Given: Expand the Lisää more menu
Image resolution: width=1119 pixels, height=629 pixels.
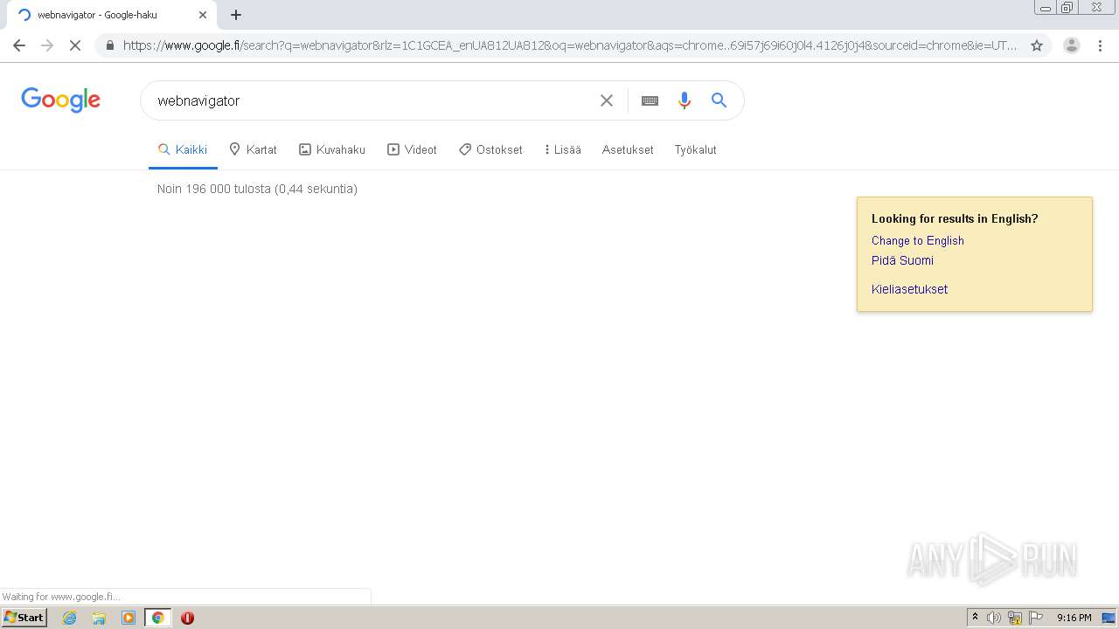Looking at the screenshot, I should (562, 149).
